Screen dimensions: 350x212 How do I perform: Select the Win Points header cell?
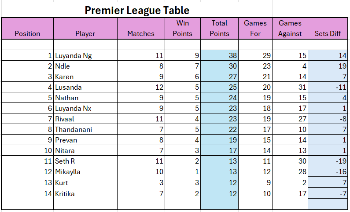[x=183, y=29]
